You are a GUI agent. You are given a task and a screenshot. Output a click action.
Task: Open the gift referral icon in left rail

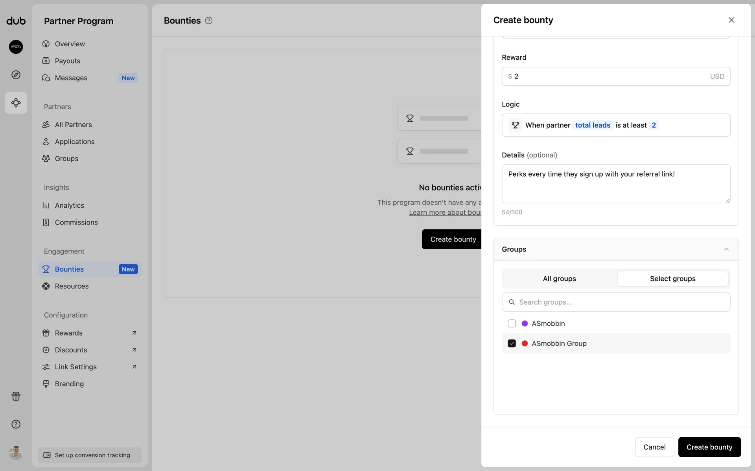tap(16, 396)
